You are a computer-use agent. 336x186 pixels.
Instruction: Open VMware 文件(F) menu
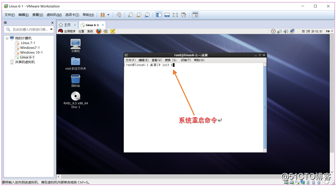tap(10, 15)
